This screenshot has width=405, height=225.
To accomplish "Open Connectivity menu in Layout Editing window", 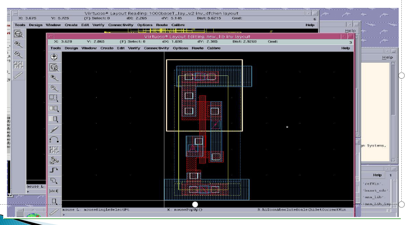I will coord(156,48).
